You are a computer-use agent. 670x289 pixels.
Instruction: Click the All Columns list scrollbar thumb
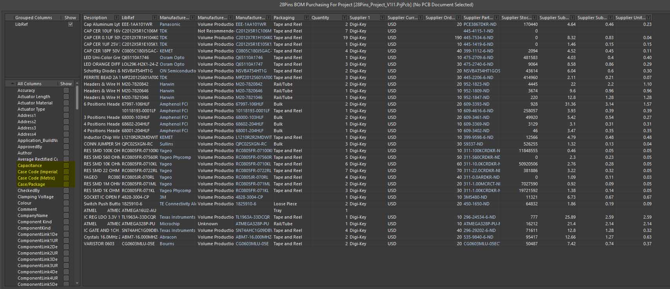pos(77,98)
